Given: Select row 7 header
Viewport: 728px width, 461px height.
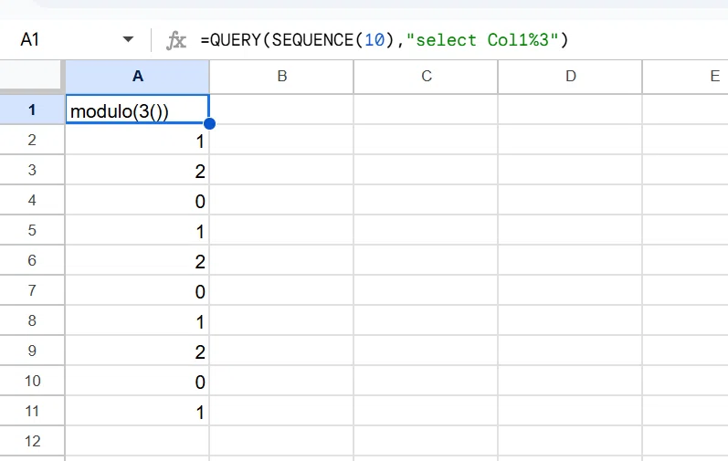Looking at the screenshot, I should (x=32, y=290).
